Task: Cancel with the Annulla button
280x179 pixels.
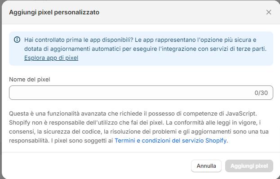Action: (206, 166)
